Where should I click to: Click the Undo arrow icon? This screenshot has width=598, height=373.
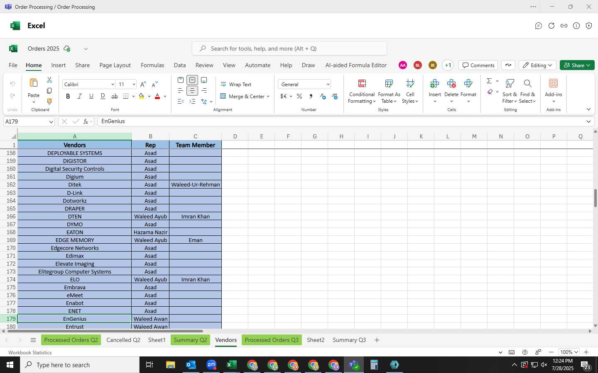(12, 84)
